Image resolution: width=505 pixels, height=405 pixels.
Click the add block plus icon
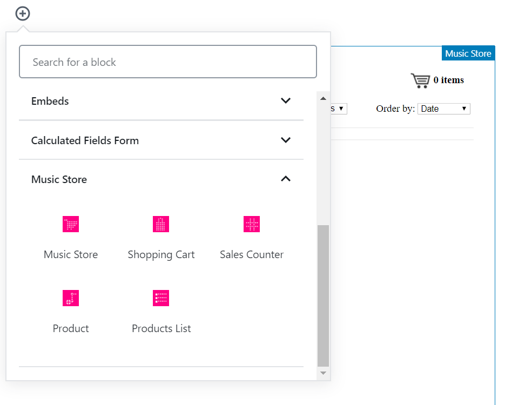[23, 13]
